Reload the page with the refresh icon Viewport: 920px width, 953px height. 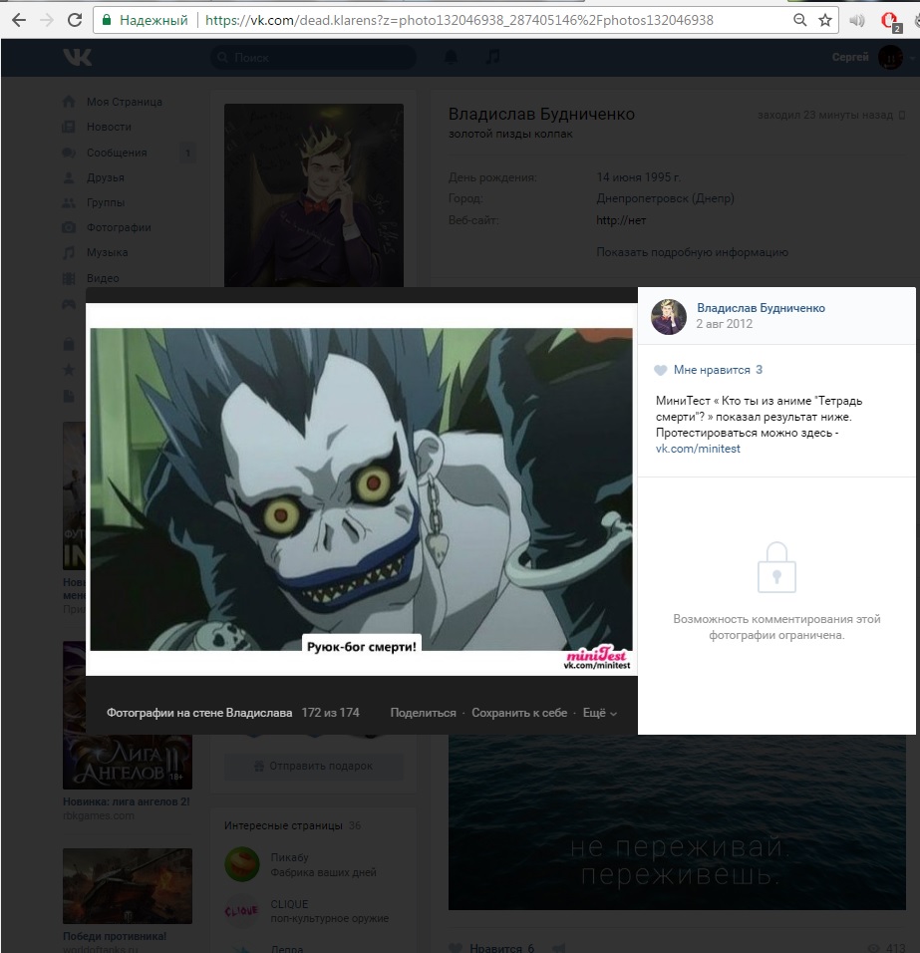75,20
